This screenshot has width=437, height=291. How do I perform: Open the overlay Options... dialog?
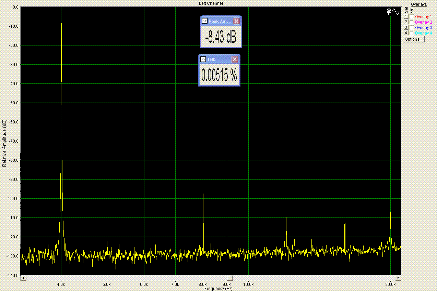click(x=414, y=39)
